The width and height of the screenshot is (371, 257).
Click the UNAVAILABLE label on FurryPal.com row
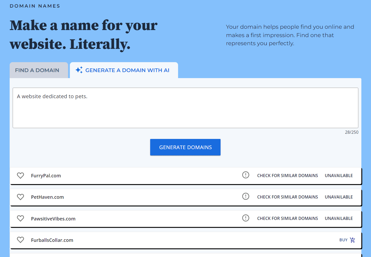339,175
